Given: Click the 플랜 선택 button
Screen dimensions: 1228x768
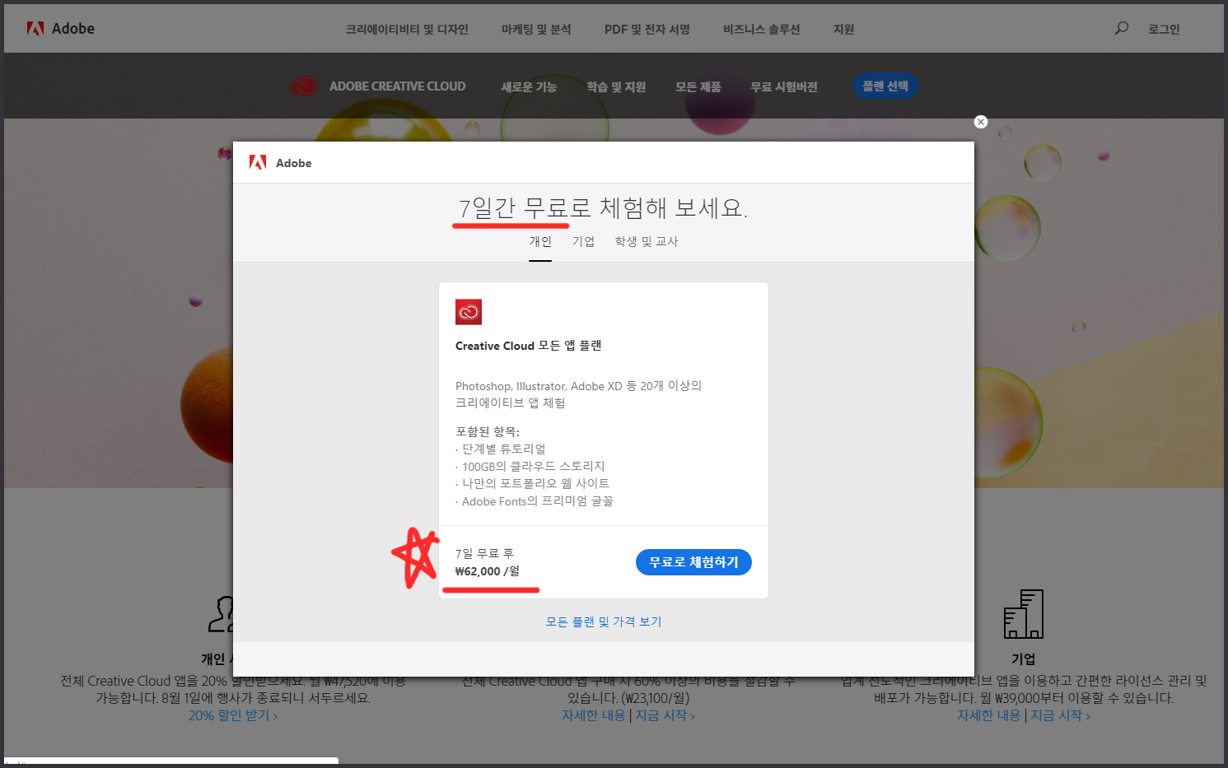Looking at the screenshot, I should click(x=885, y=86).
